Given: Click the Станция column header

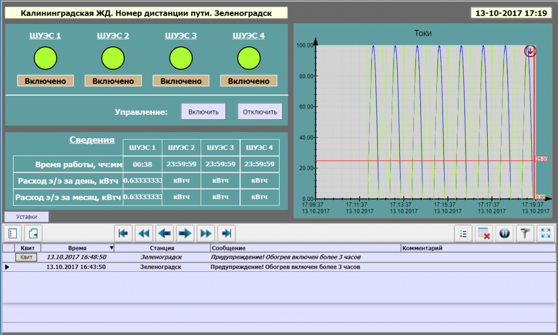Looking at the screenshot, I should pyautogui.click(x=162, y=248).
